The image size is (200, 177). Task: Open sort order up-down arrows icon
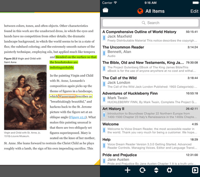pos(156,170)
